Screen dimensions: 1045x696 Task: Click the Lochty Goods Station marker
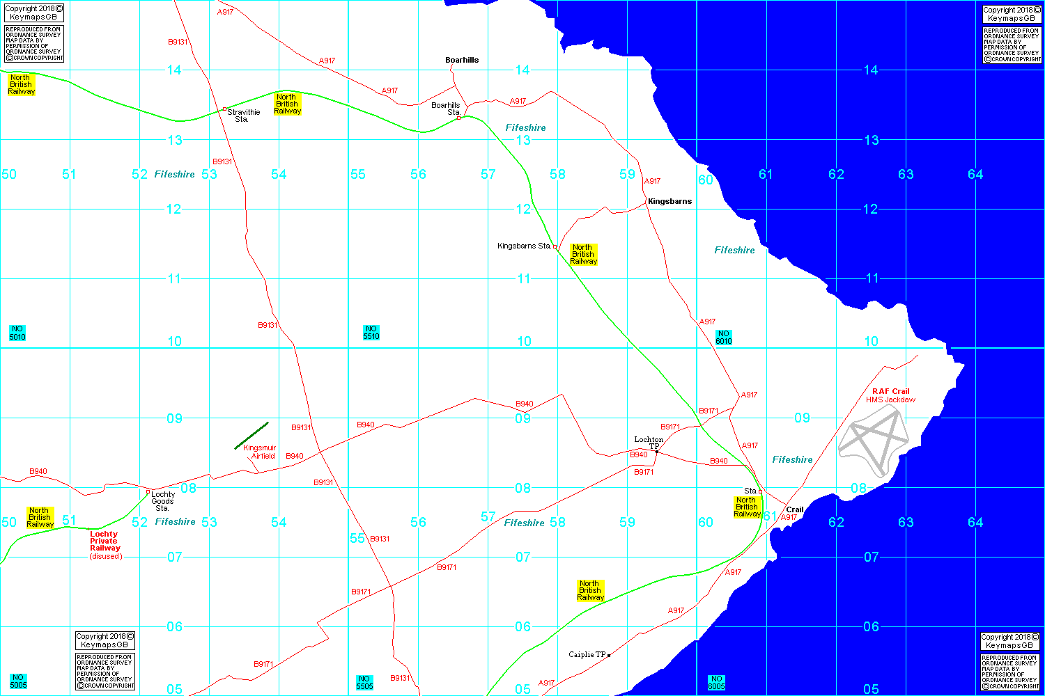pos(148,492)
